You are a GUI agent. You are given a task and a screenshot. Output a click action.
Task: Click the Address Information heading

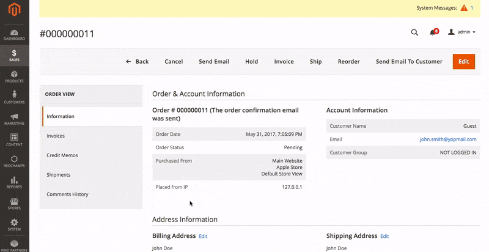(185, 219)
